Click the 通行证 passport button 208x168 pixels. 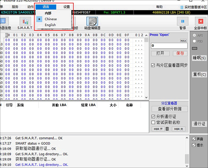pos(199,124)
